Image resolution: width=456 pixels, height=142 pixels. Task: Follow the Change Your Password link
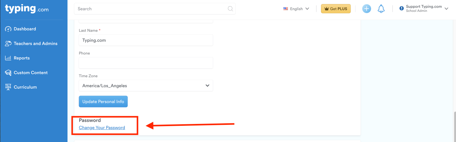[102, 128]
